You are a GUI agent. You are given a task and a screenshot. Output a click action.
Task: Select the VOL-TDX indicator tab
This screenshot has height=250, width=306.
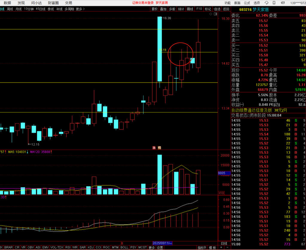tap(57, 248)
